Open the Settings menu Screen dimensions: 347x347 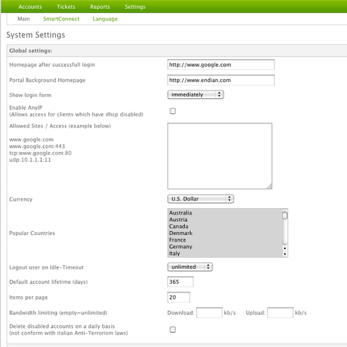(x=135, y=7)
